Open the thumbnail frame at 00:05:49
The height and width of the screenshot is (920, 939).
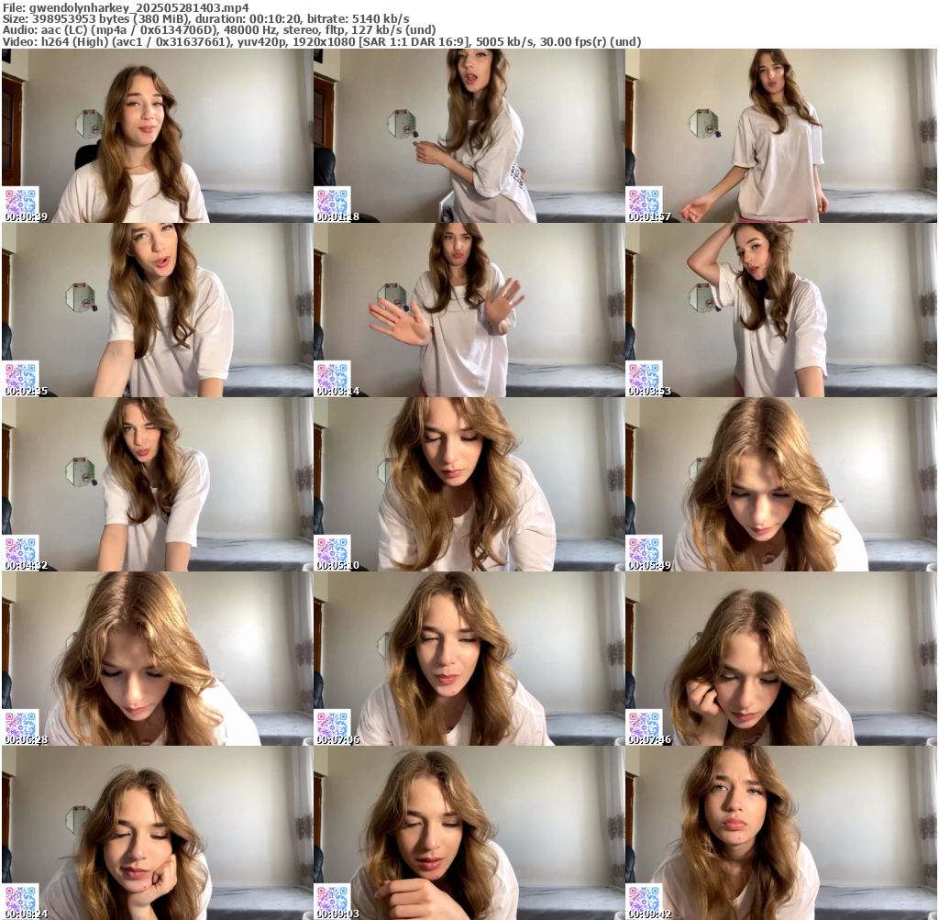(x=781, y=484)
